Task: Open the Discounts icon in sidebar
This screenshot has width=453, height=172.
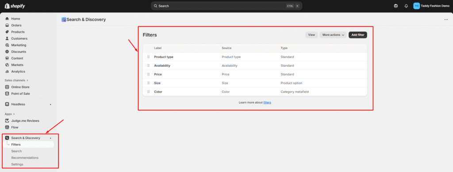Action: (7, 52)
